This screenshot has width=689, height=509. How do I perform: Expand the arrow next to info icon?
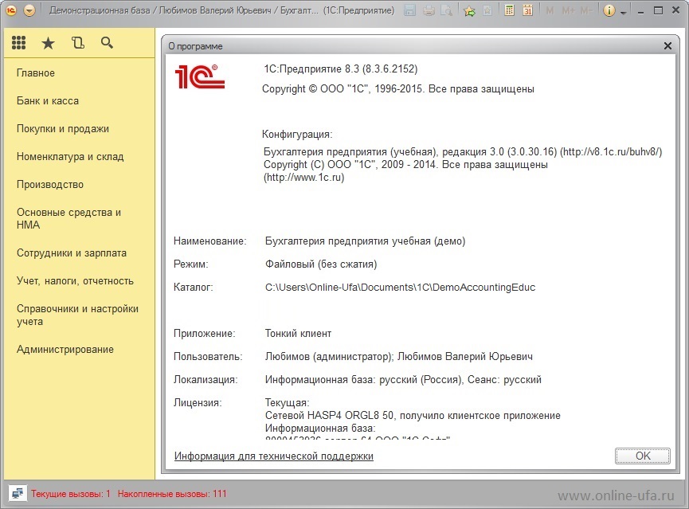(623, 13)
